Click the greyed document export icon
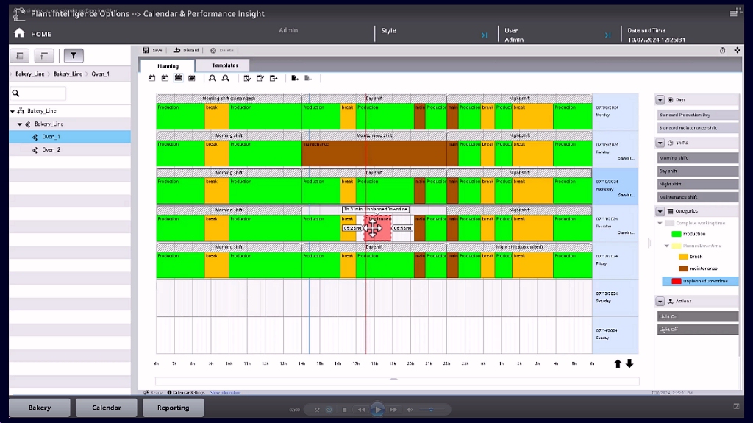753x423 pixels. 308,78
